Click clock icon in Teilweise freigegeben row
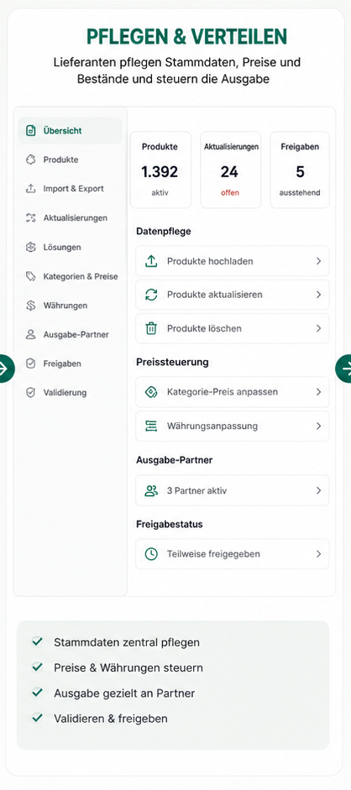 click(x=151, y=554)
